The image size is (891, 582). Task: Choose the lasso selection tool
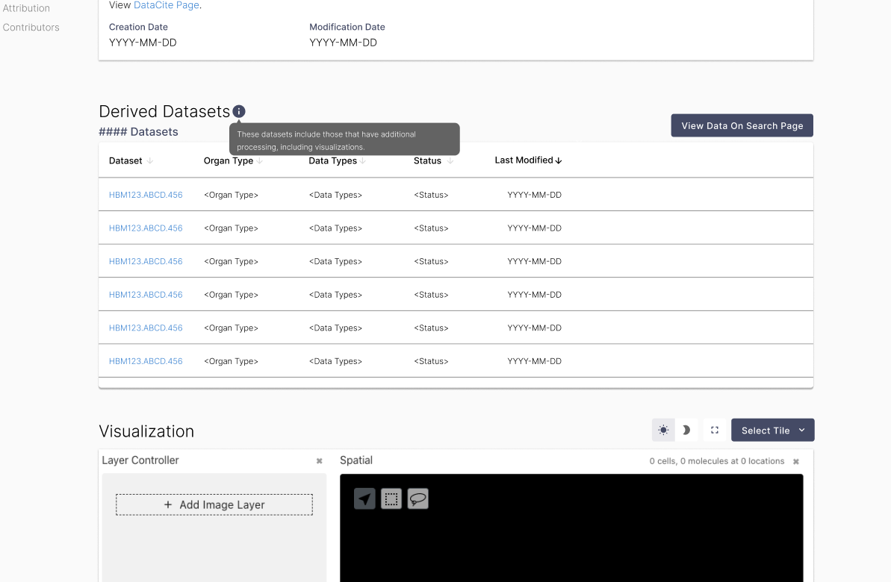[417, 498]
